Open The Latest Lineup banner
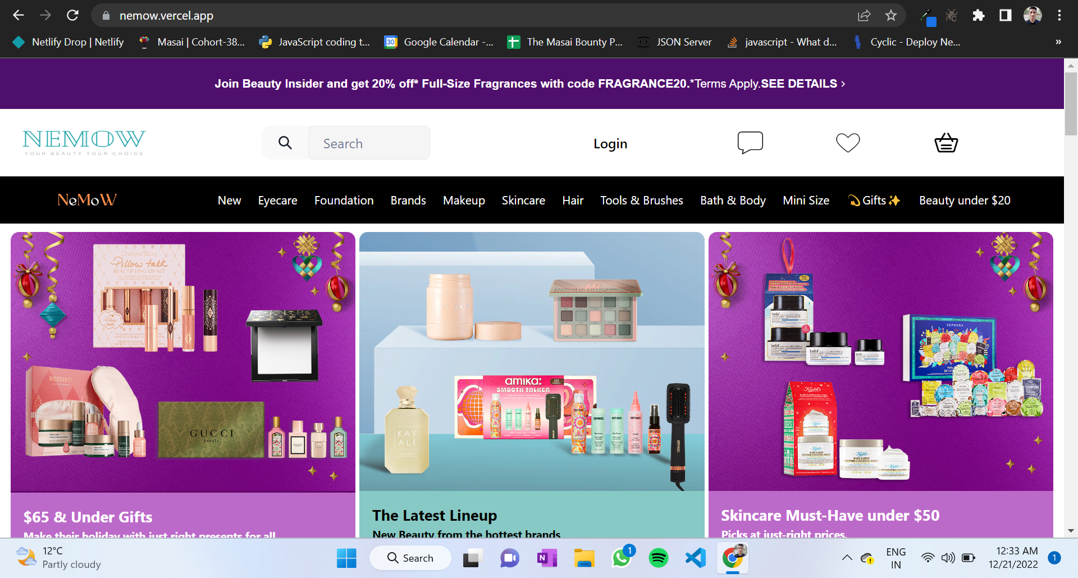The height and width of the screenshot is (578, 1078). point(532,384)
